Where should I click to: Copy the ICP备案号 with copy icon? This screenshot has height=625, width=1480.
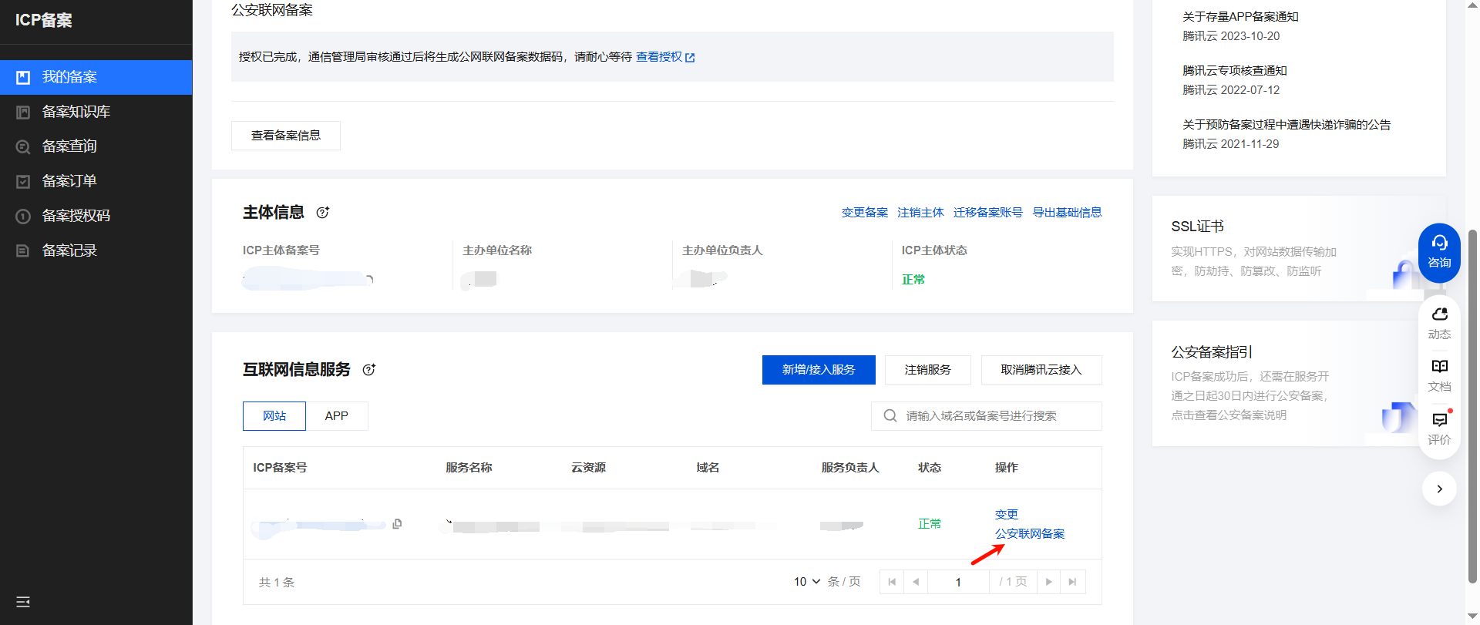(397, 524)
